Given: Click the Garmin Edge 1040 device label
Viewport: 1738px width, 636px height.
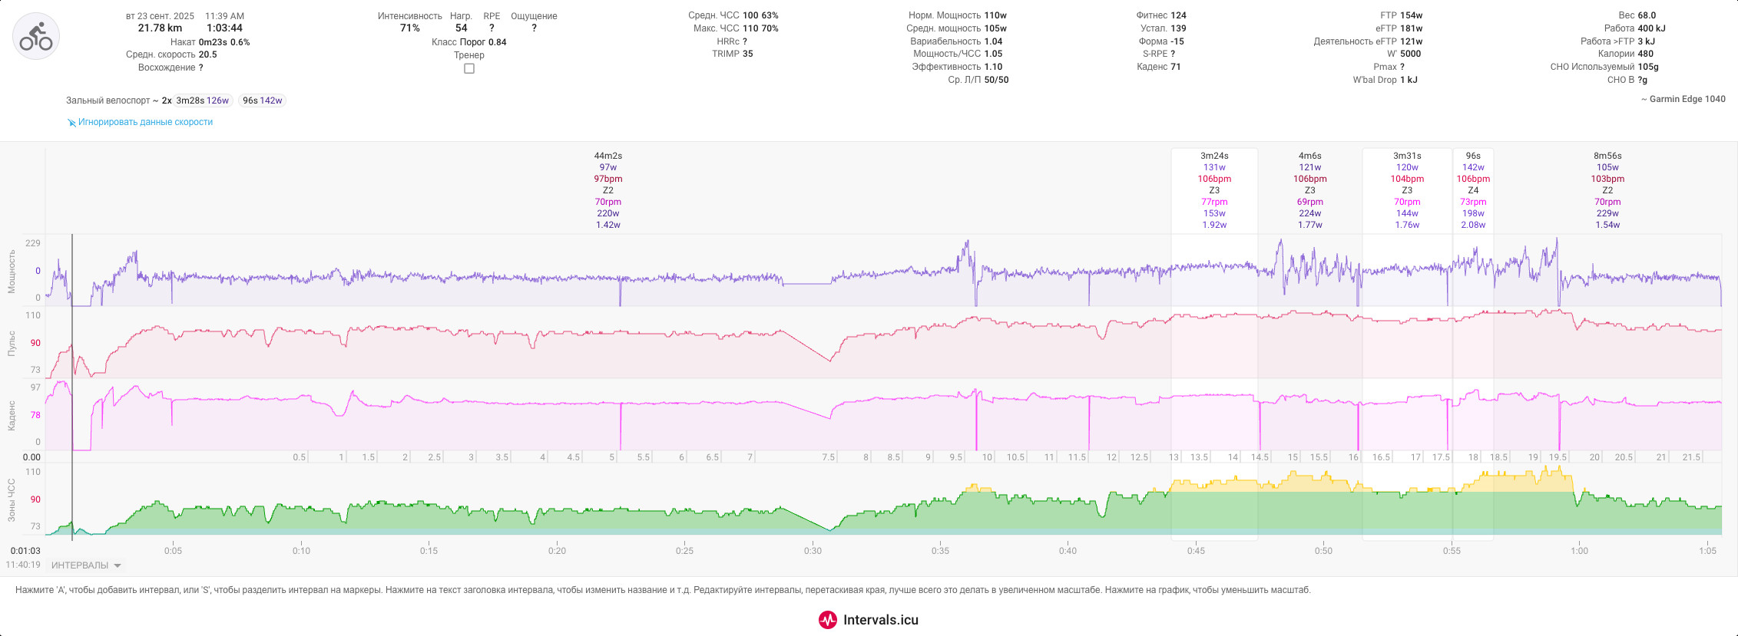Looking at the screenshot, I should pos(1683,99).
